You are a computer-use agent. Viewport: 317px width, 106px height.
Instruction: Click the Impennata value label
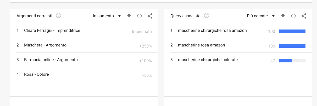142,32
